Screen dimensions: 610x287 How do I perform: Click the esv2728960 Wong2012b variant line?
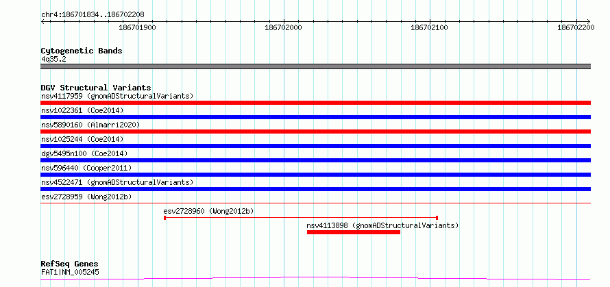pyautogui.click(x=301, y=218)
